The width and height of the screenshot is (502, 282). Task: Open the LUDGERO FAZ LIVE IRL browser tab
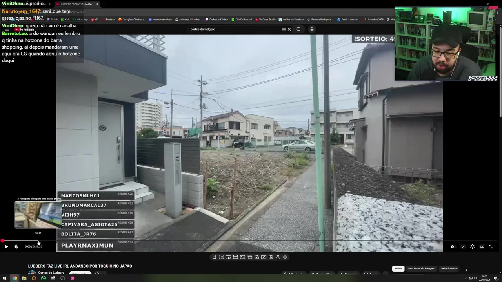pyautogui.click(x=76, y=4)
